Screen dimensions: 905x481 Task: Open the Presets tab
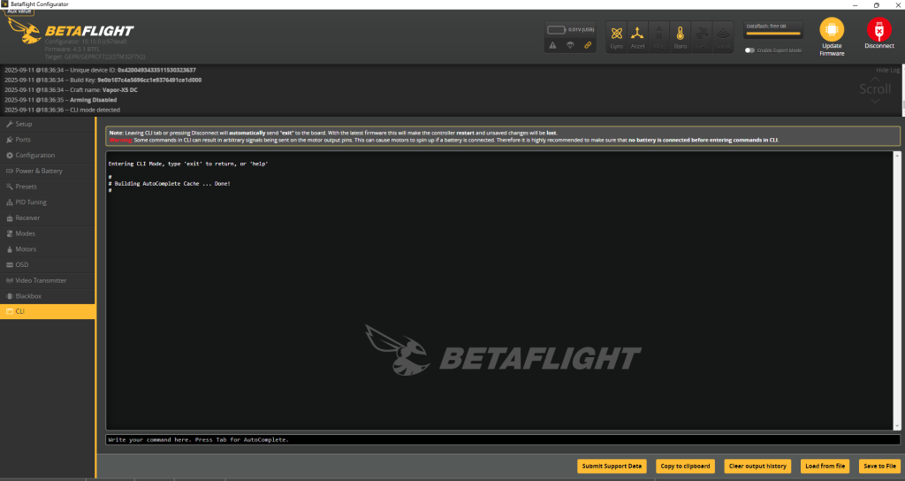[48, 187]
